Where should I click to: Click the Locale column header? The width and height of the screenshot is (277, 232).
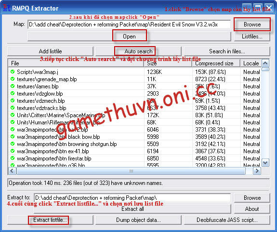click(251, 63)
